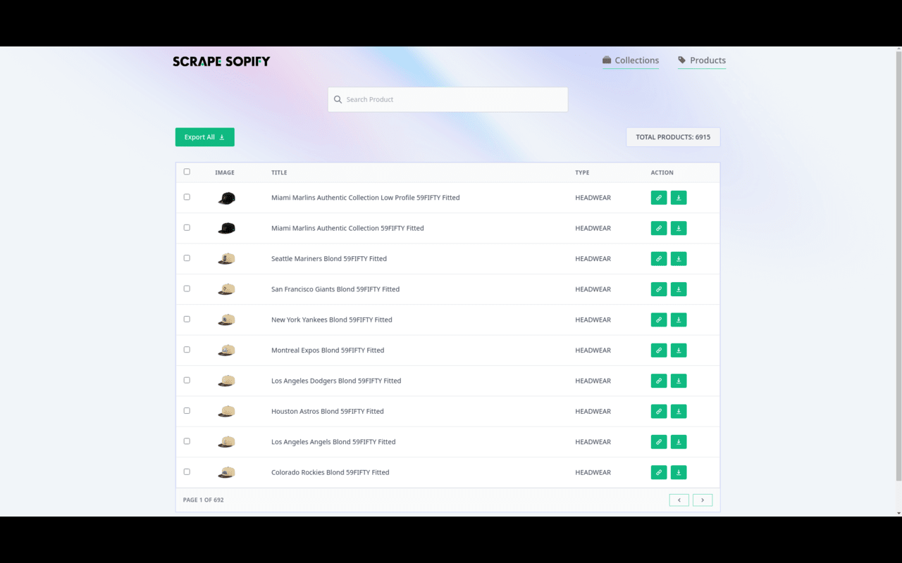Screen dimensions: 902x563
Task: Click title "Los Angeles Dodgers Blond 59FIFTY Fitted"
Action: (336, 381)
